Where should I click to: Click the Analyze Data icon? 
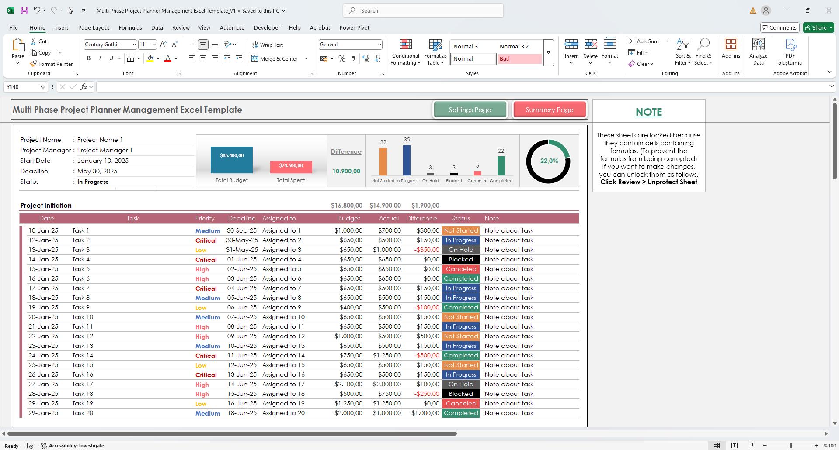[758, 52]
